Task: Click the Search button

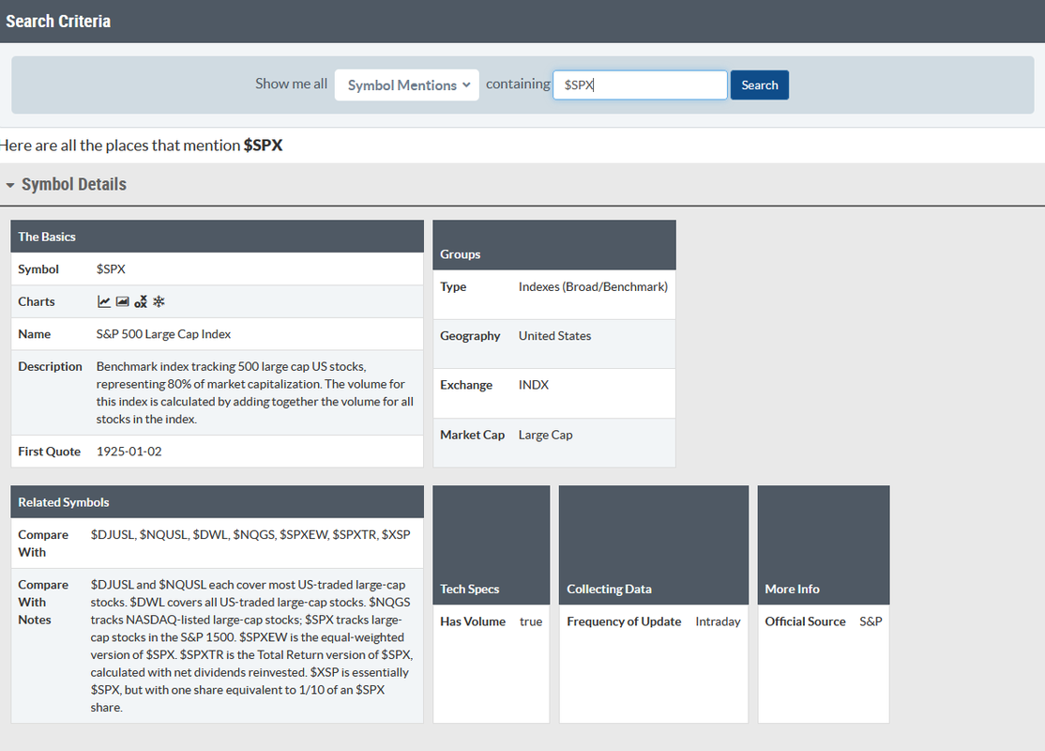Action: point(759,84)
